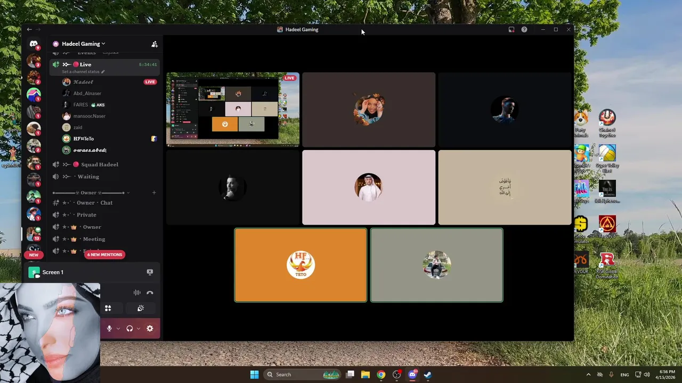Open Screen 1 stream label
The image size is (682, 383).
coord(53,272)
